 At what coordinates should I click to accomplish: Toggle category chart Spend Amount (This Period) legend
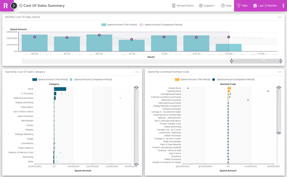coord(51,80)
